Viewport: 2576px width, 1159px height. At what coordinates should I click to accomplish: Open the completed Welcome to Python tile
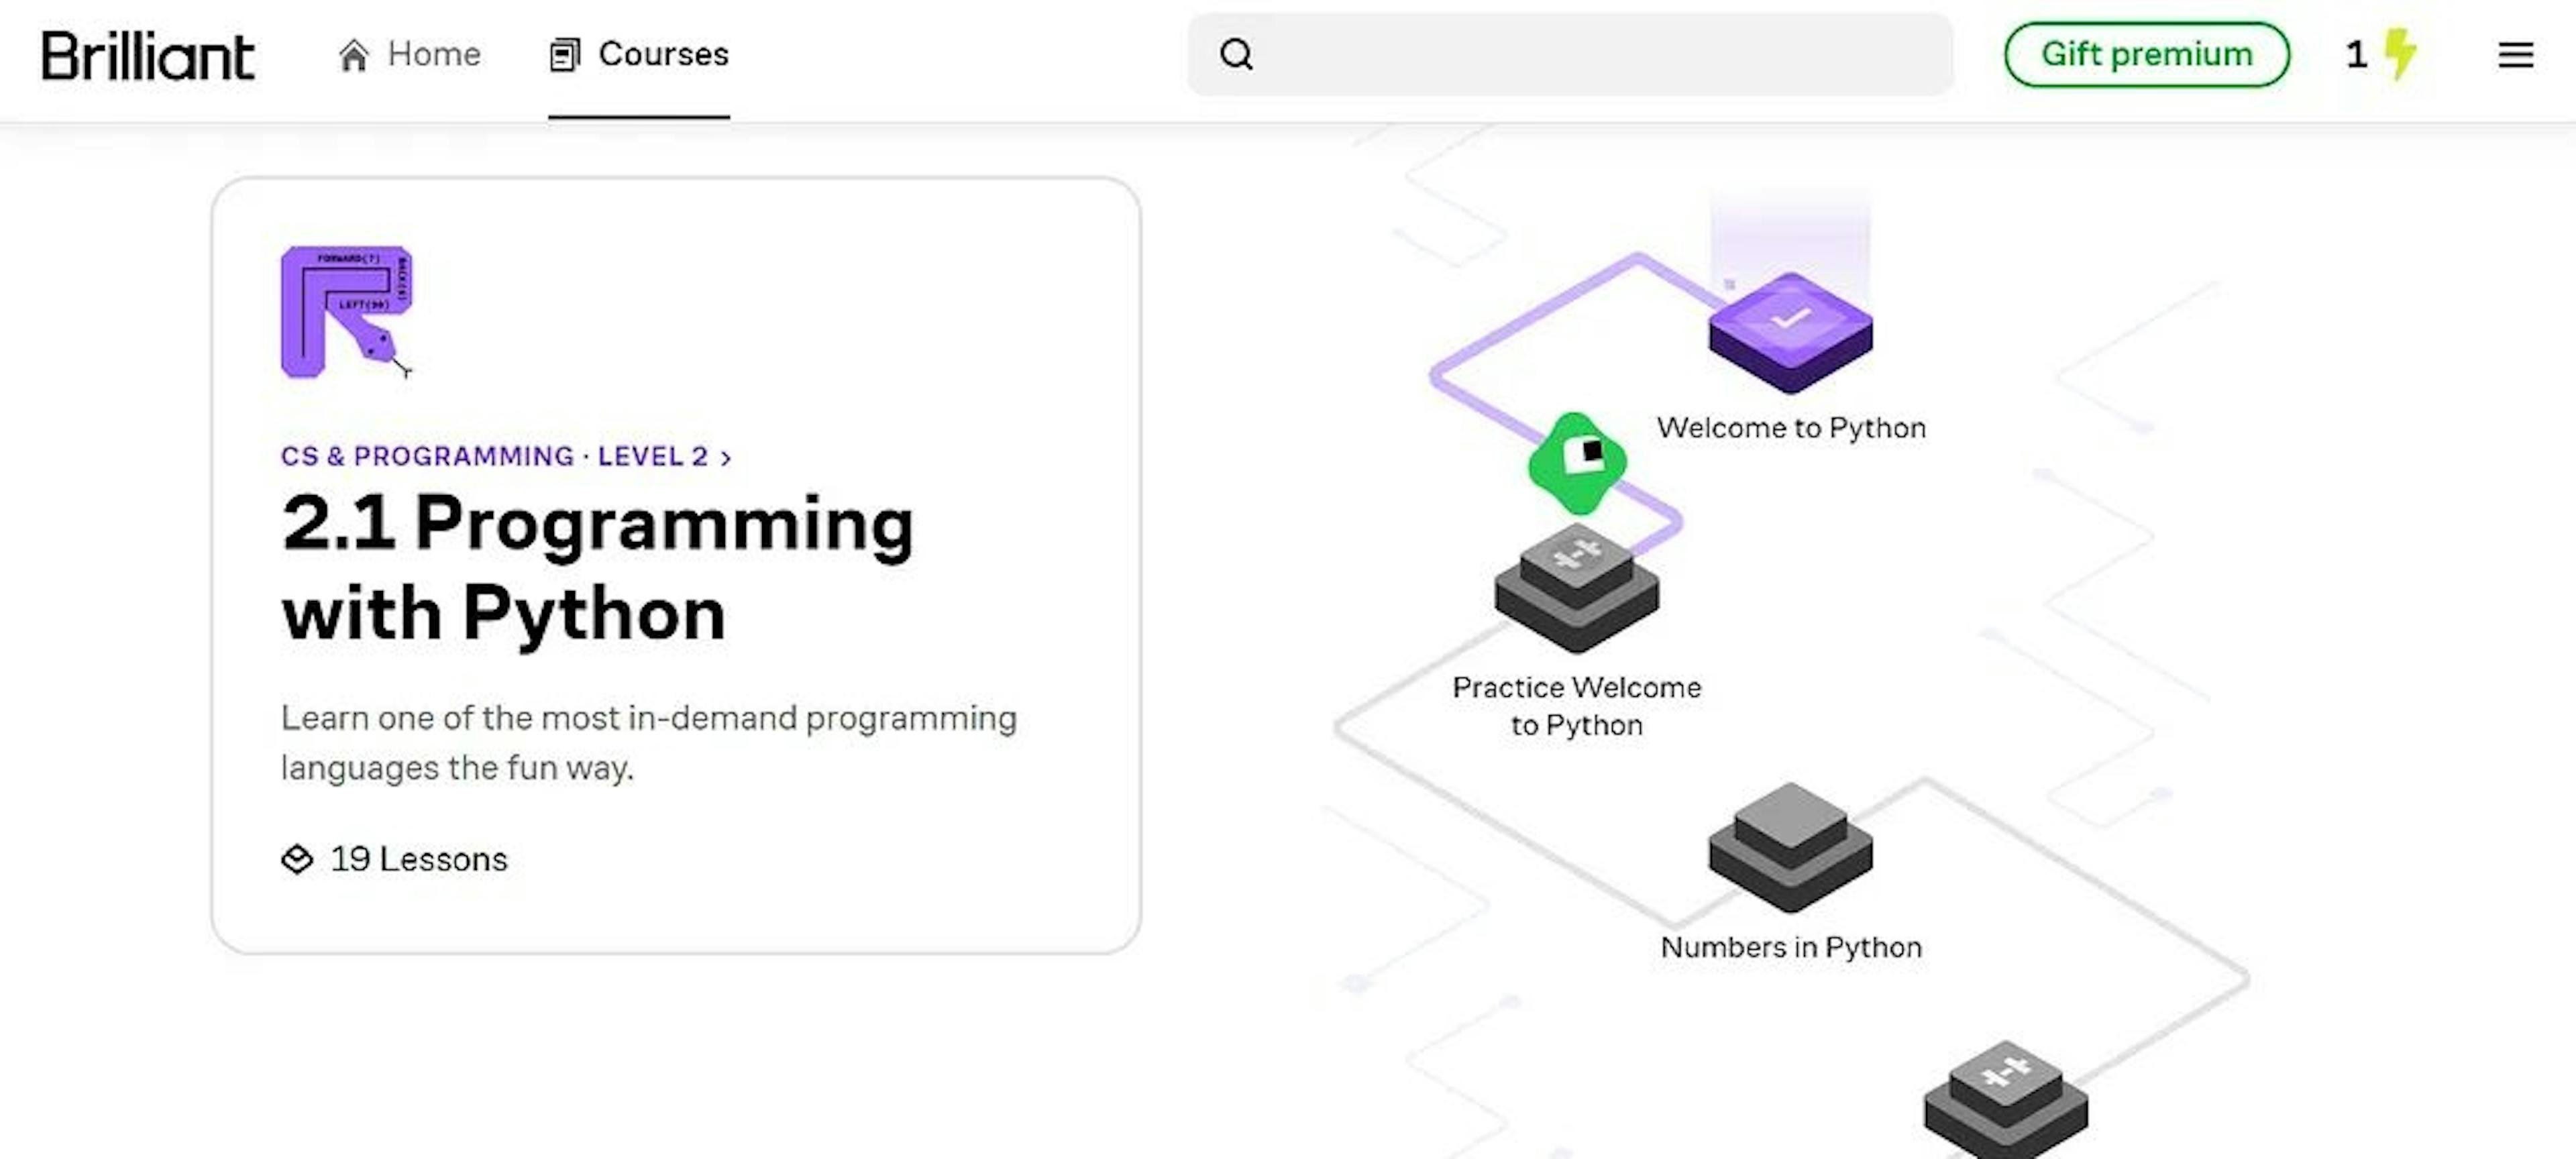pos(1790,333)
